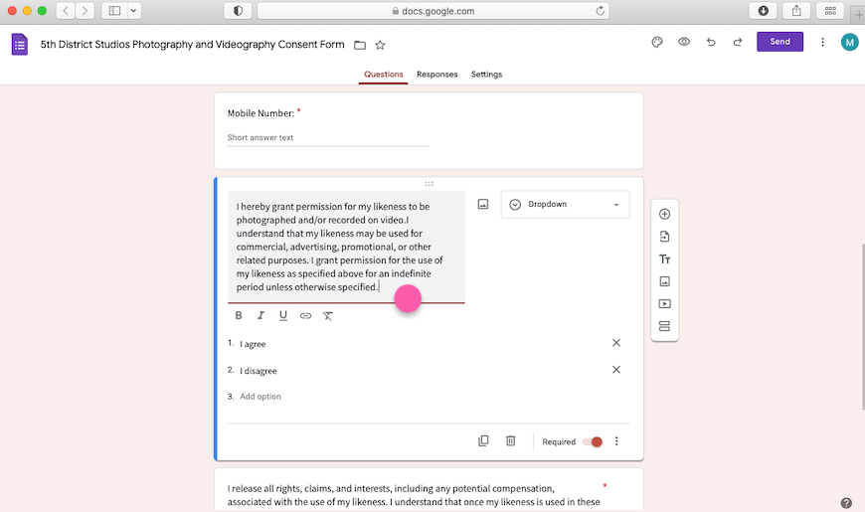Apply italic formatting to question text

[x=260, y=315]
